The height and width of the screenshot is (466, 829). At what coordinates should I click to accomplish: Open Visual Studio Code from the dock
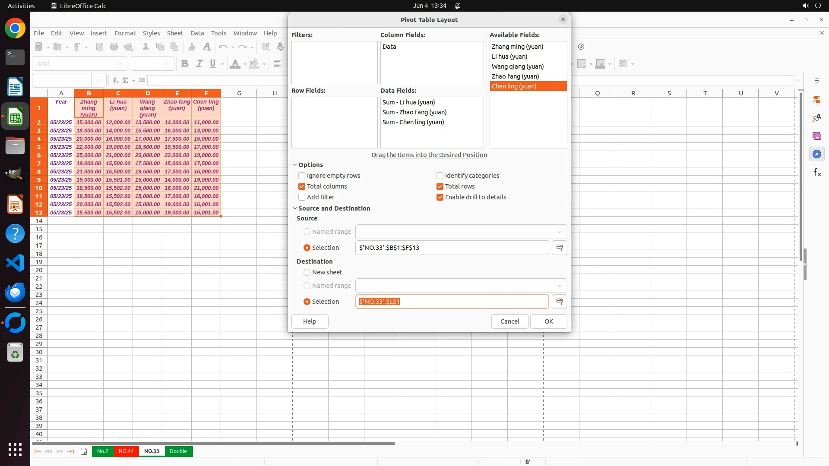[15, 263]
